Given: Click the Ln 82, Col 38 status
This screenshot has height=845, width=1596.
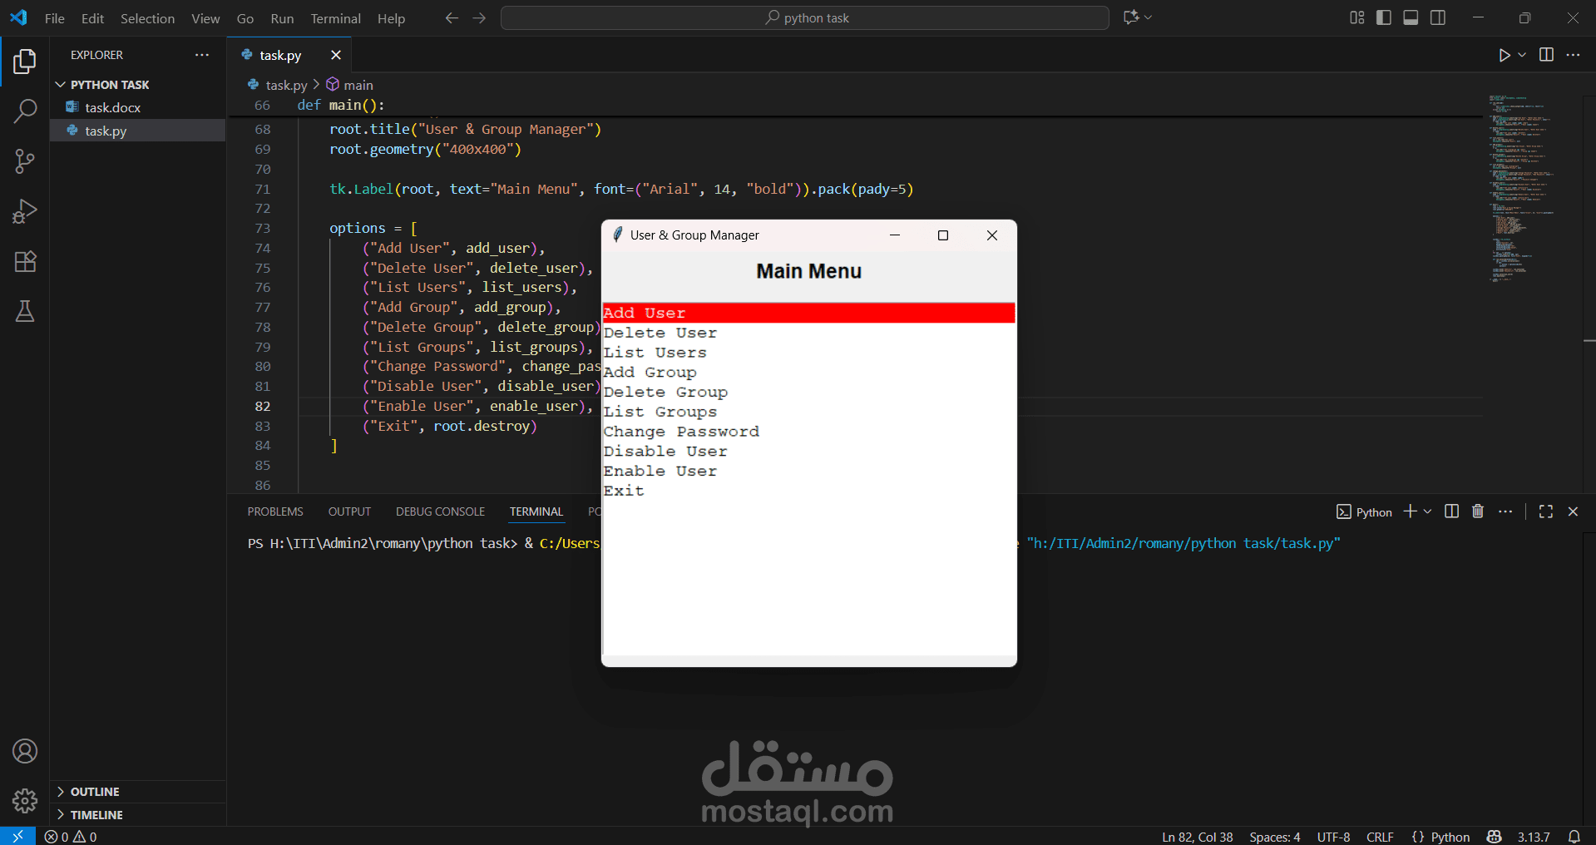Looking at the screenshot, I should [1197, 837].
